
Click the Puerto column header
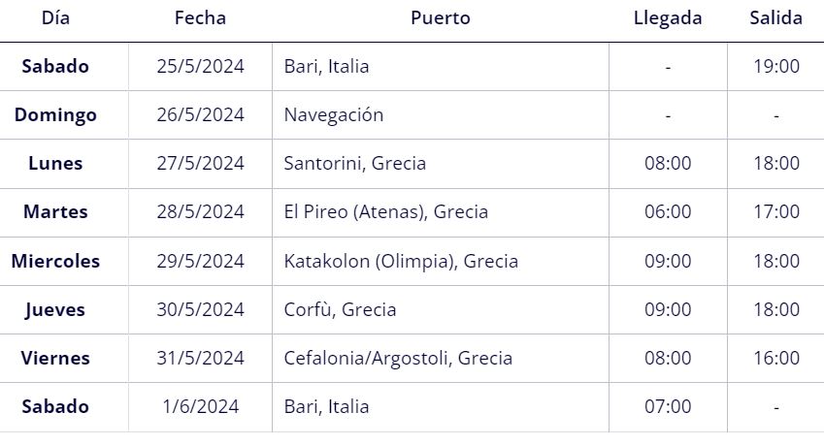[441, 17]
